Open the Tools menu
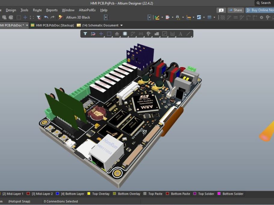 point(24,10)
